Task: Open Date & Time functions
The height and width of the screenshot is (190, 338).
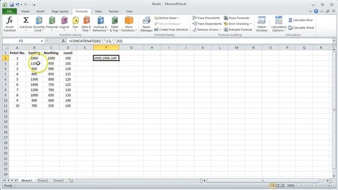Action: tap(86, 24)
